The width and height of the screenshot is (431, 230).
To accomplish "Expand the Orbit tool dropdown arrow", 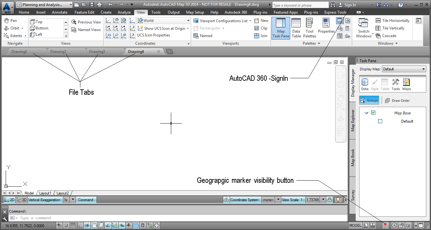I will [x=22, y=28].
